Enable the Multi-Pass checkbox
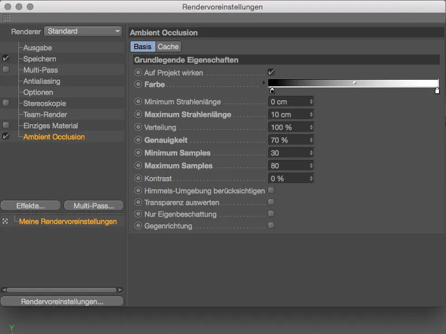Viewport: 446px width, 334px height. coord(6,69)
